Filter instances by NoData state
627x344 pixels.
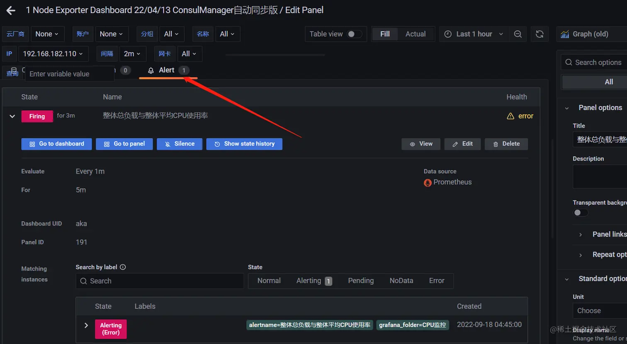401,281
